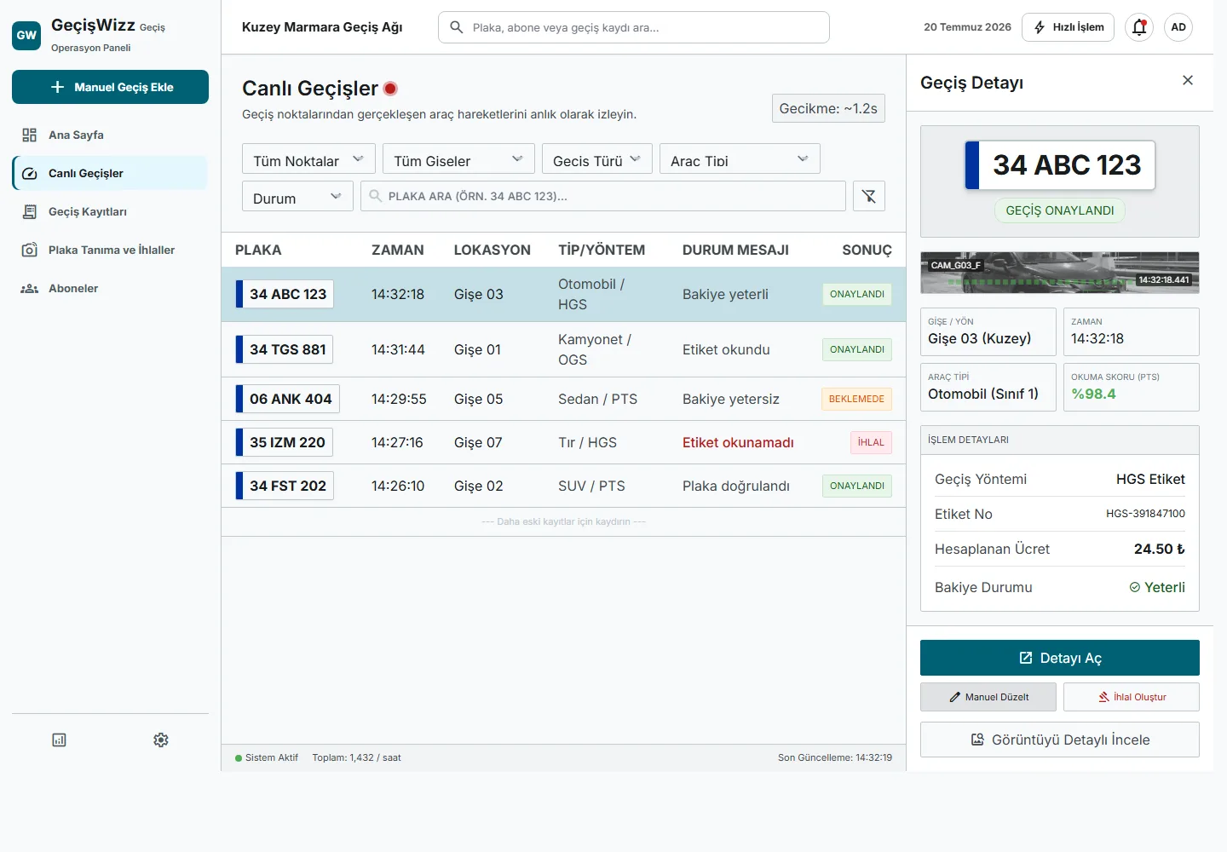Click İhlal Oluştur button
The image size is (1227, 852).
click(1132, 697)
